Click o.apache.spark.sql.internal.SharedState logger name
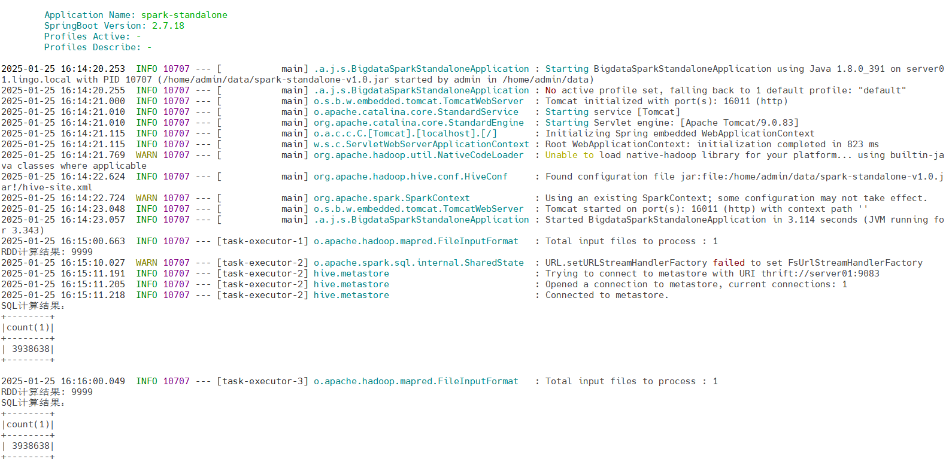The image size is (949, 468). pyautogui.click(x=419, y=263)
